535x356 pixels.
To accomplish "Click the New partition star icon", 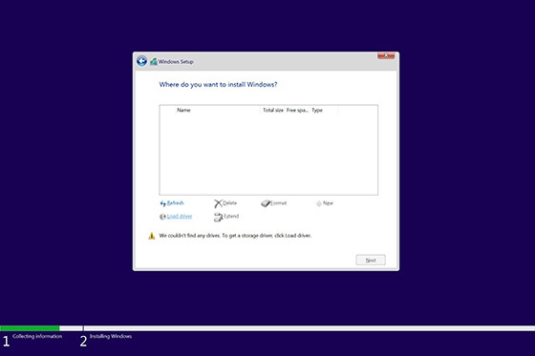I will pyautogui.click(x=319, y=203).
